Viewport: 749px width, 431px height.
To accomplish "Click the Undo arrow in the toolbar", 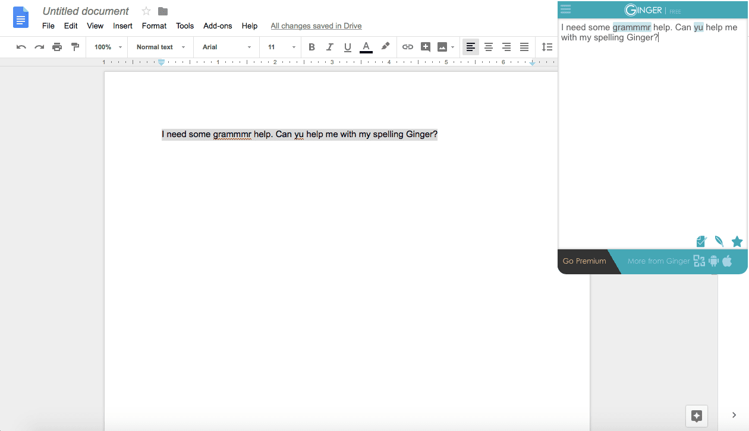I will pos(21,47).
